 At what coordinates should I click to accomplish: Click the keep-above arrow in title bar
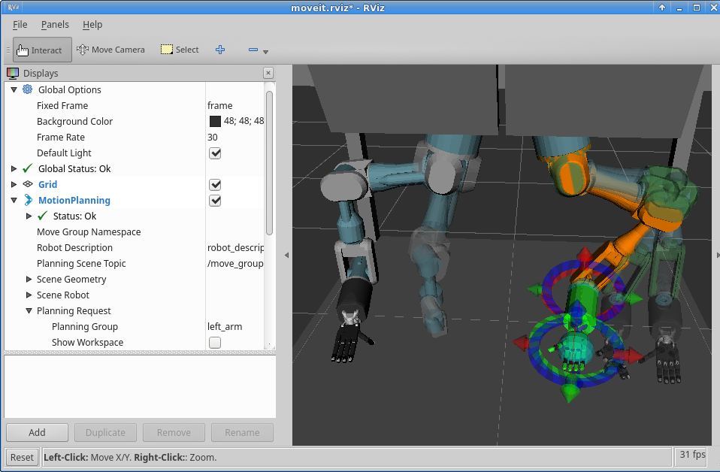(x=661, y=8)
